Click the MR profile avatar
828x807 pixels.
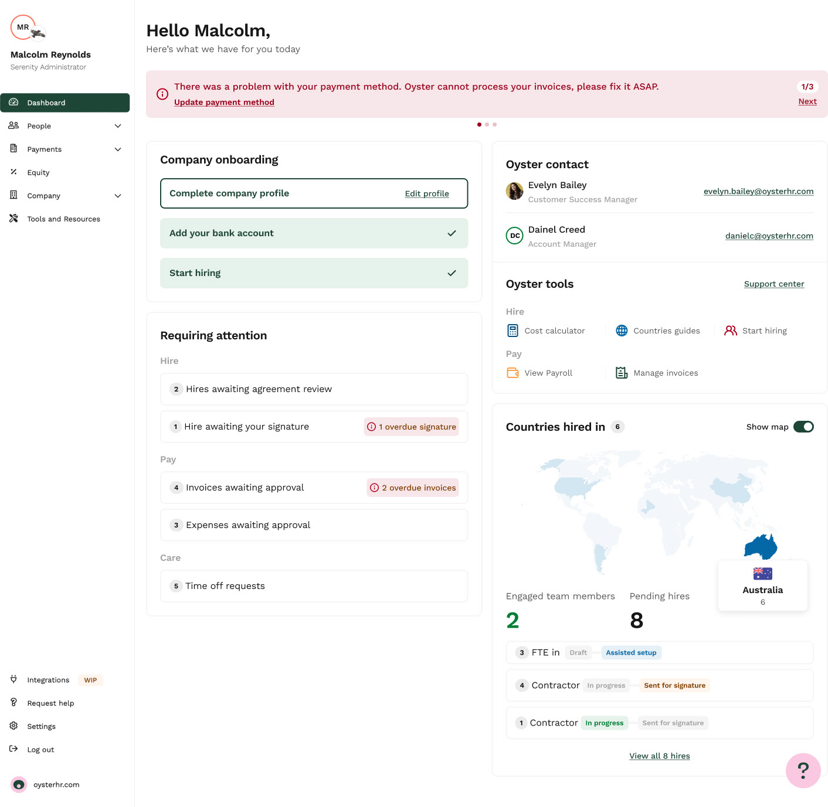23,27
